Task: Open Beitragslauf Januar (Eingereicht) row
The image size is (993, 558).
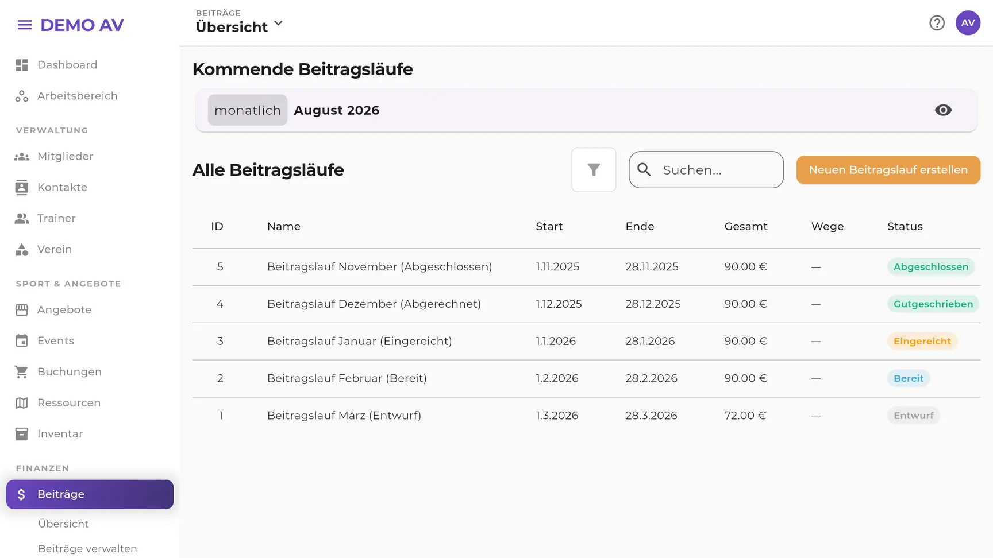Action: pyautogui.click(x=586, y=342)
